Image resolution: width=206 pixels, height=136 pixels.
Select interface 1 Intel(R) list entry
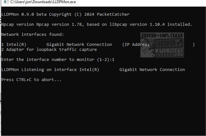click(x=57, y=45)
